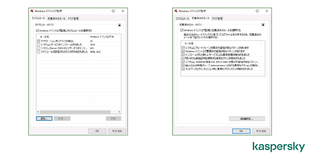The image size is (311, 155).
Task: Click キャンセル in the predefined rules window
Action: tap(261, 131)
